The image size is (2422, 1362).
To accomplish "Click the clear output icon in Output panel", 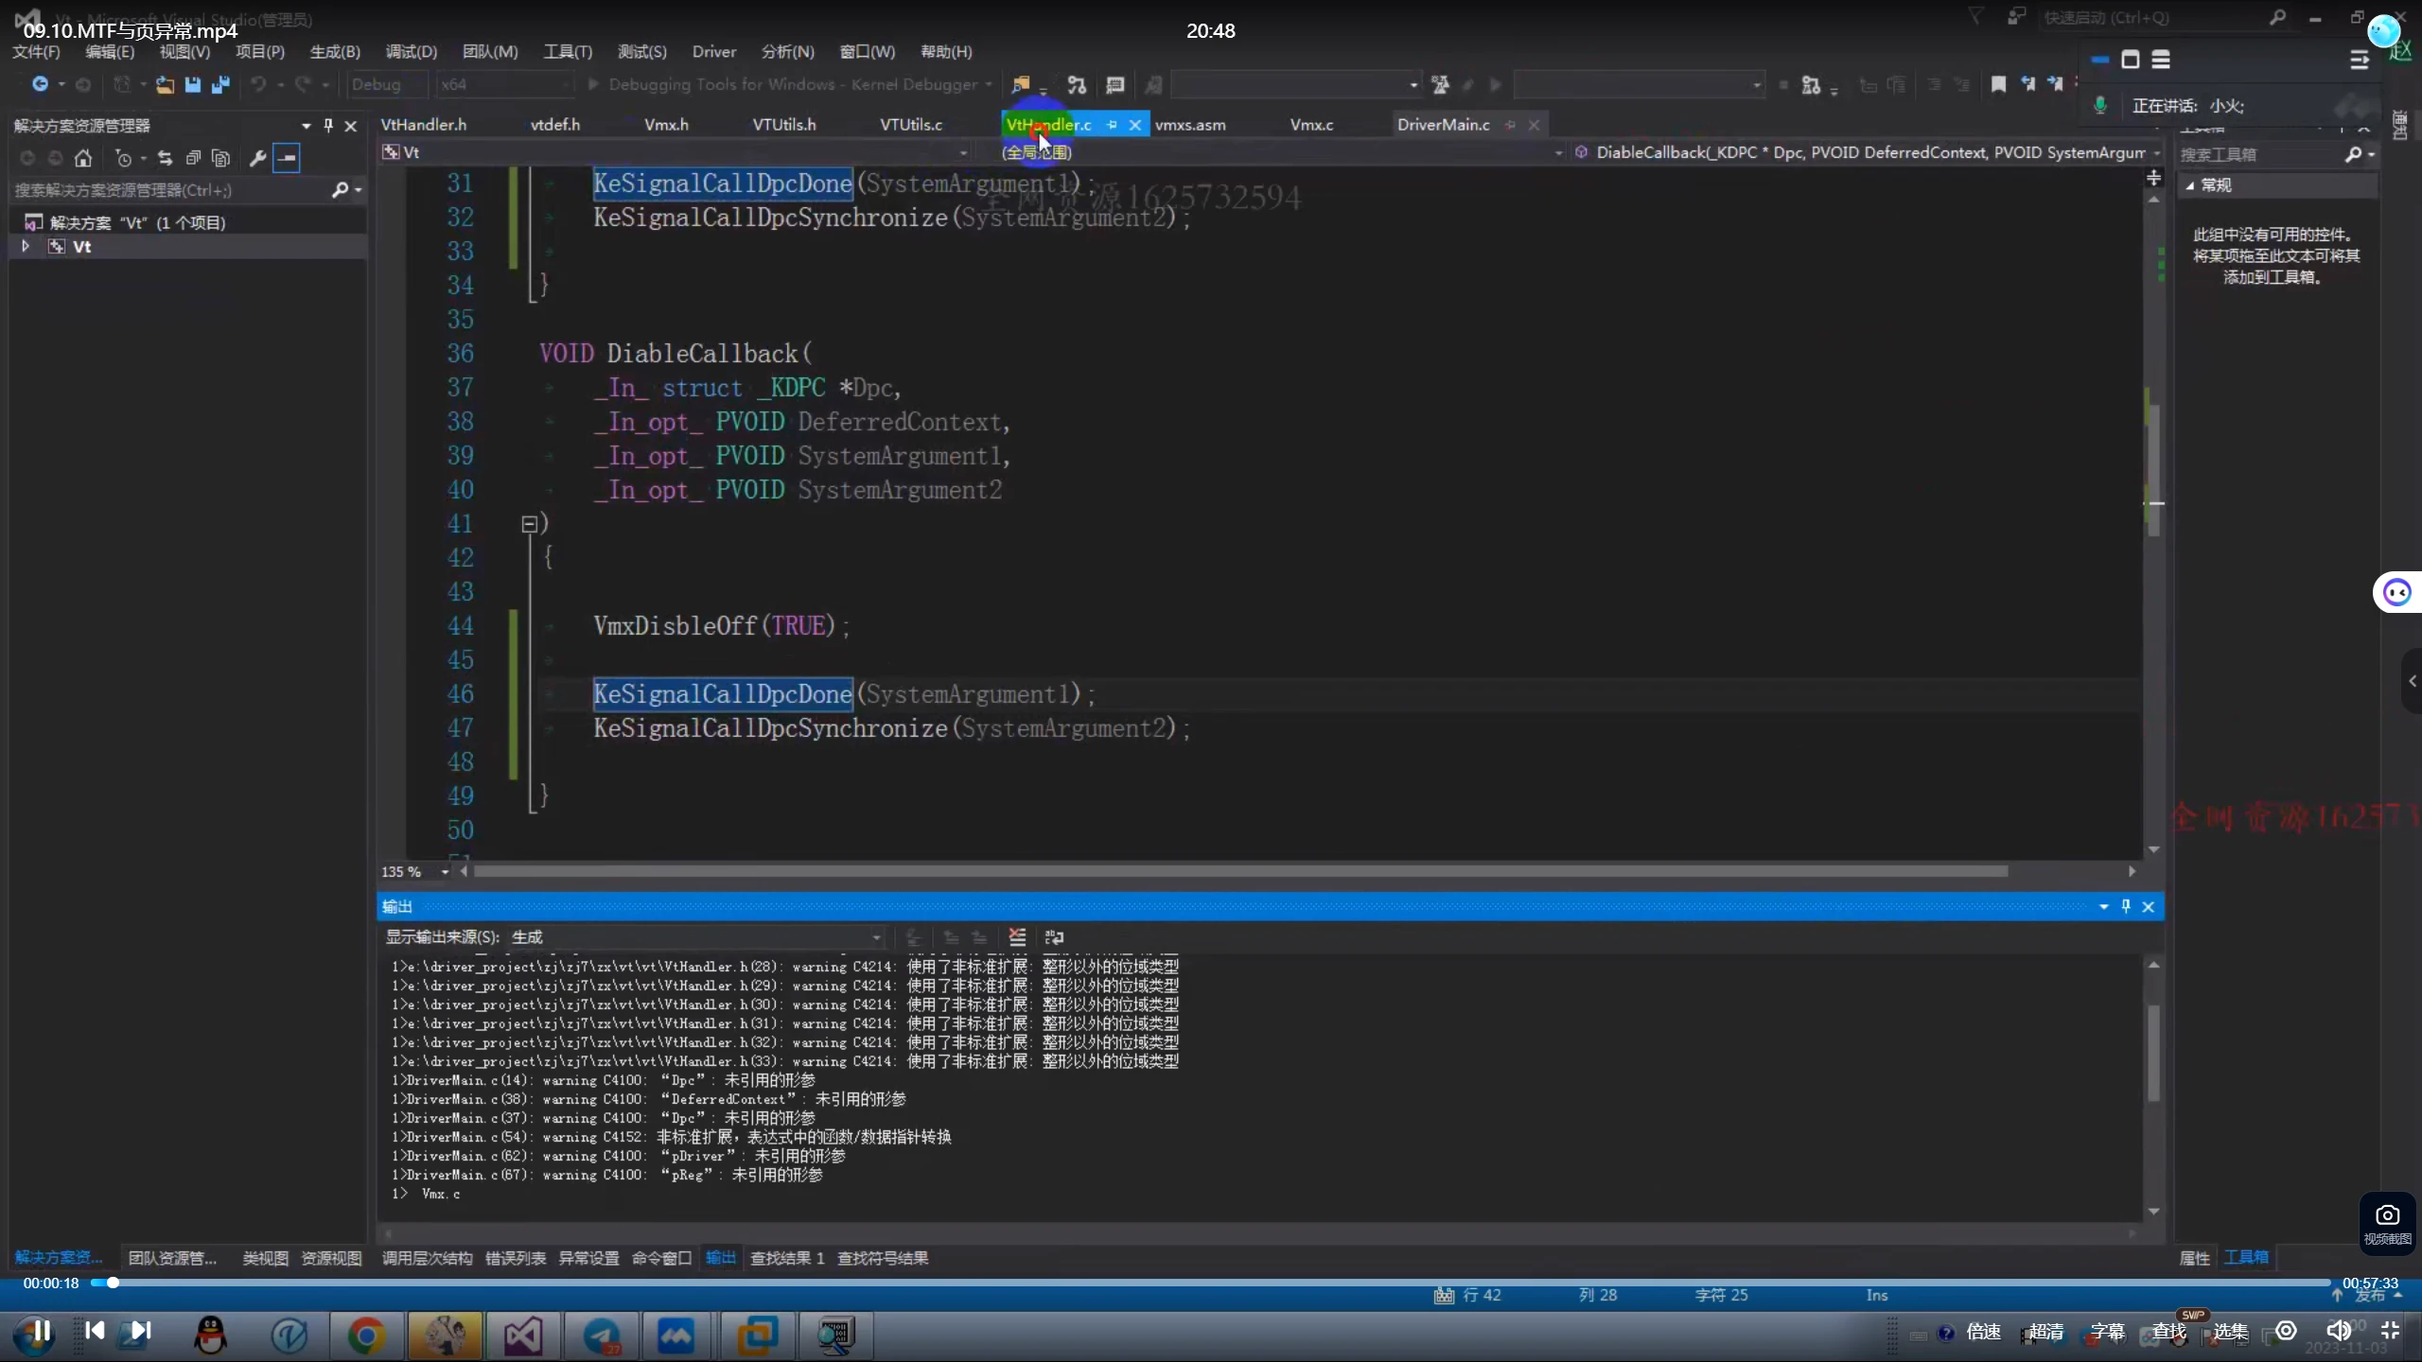I will (1017, 937).
